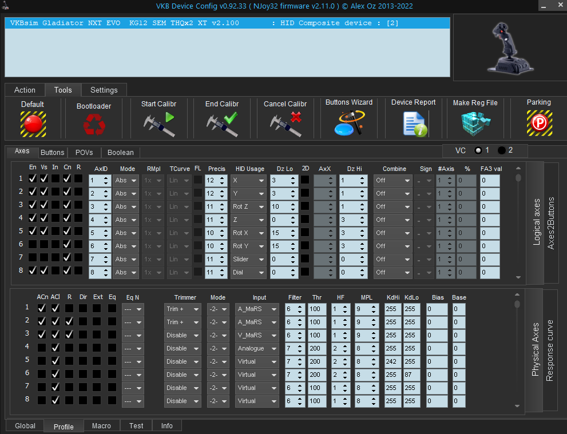567x434 pixels.
Task: Switch to the Action tab
Action: [25, 90]
